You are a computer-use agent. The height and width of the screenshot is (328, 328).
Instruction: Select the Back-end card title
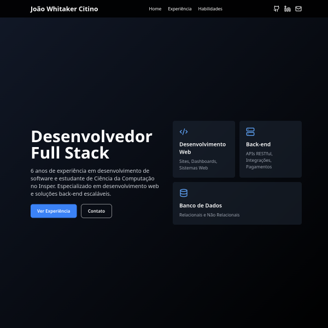click(258, 144)
